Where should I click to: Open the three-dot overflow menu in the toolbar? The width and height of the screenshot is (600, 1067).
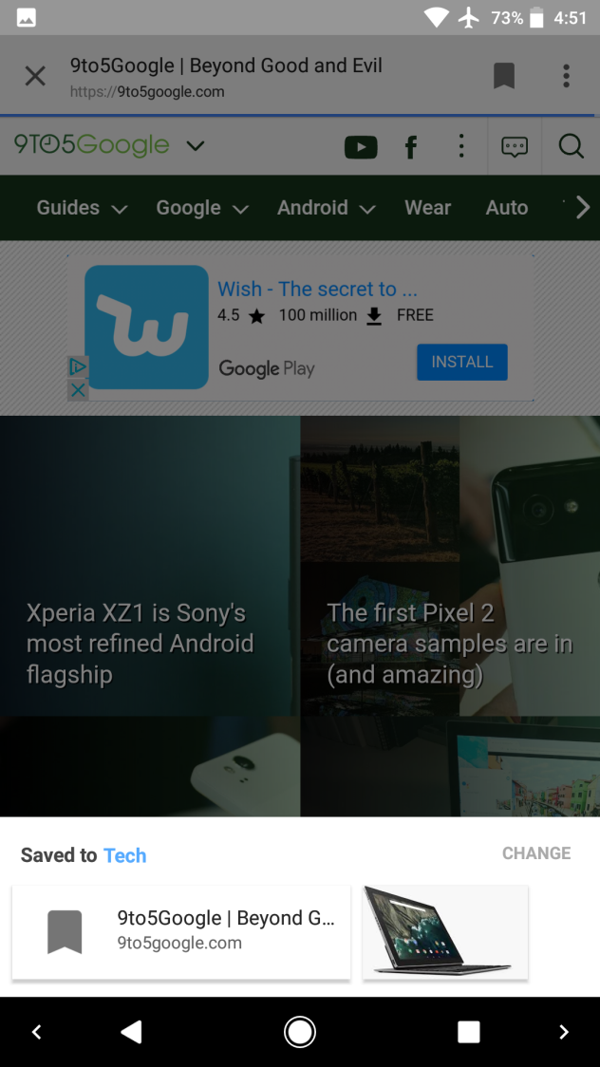tap(566, 76)
